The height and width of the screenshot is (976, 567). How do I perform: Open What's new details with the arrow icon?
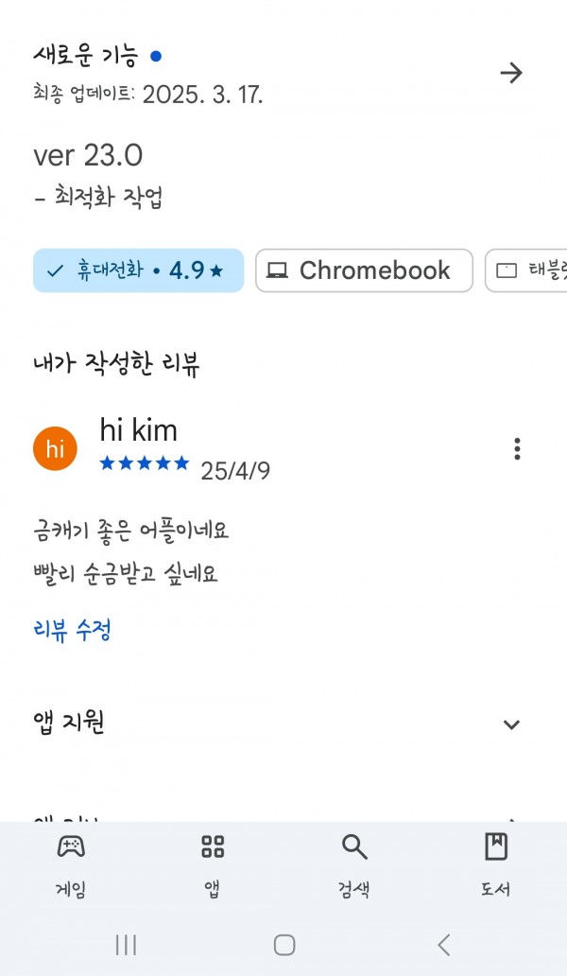coord(511,74)
